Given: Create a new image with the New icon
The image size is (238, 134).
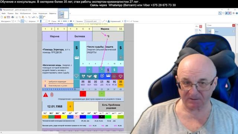Looking at the screenshot, I should [x=2, y=17].
